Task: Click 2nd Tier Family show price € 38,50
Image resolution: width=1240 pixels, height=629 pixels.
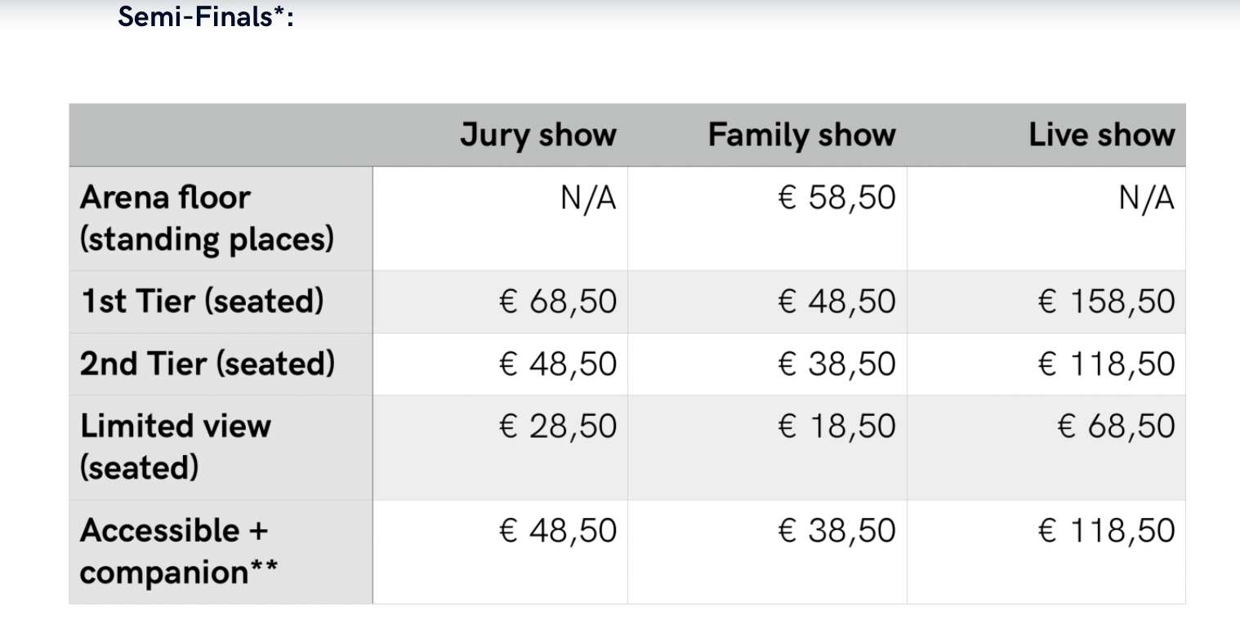Action: [837, 364]
